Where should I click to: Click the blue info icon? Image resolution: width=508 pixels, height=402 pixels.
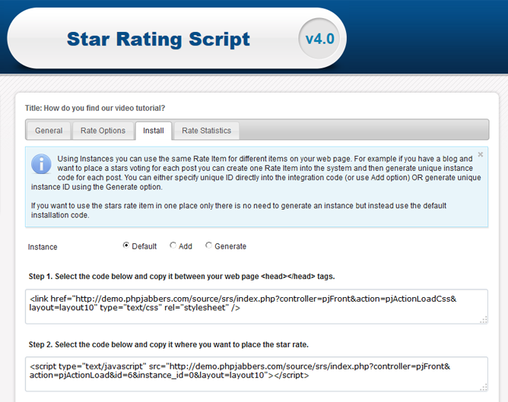(41, 164)
